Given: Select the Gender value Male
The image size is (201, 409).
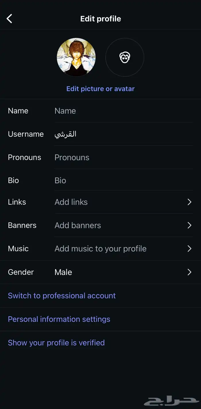Looking at the screenshot, I should (63, 272).
